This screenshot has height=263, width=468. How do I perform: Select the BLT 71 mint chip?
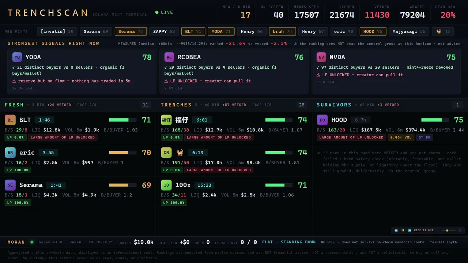(x=193, y=31)
